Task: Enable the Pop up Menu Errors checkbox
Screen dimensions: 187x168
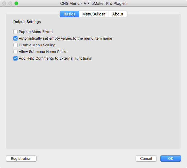Action: 15,32
